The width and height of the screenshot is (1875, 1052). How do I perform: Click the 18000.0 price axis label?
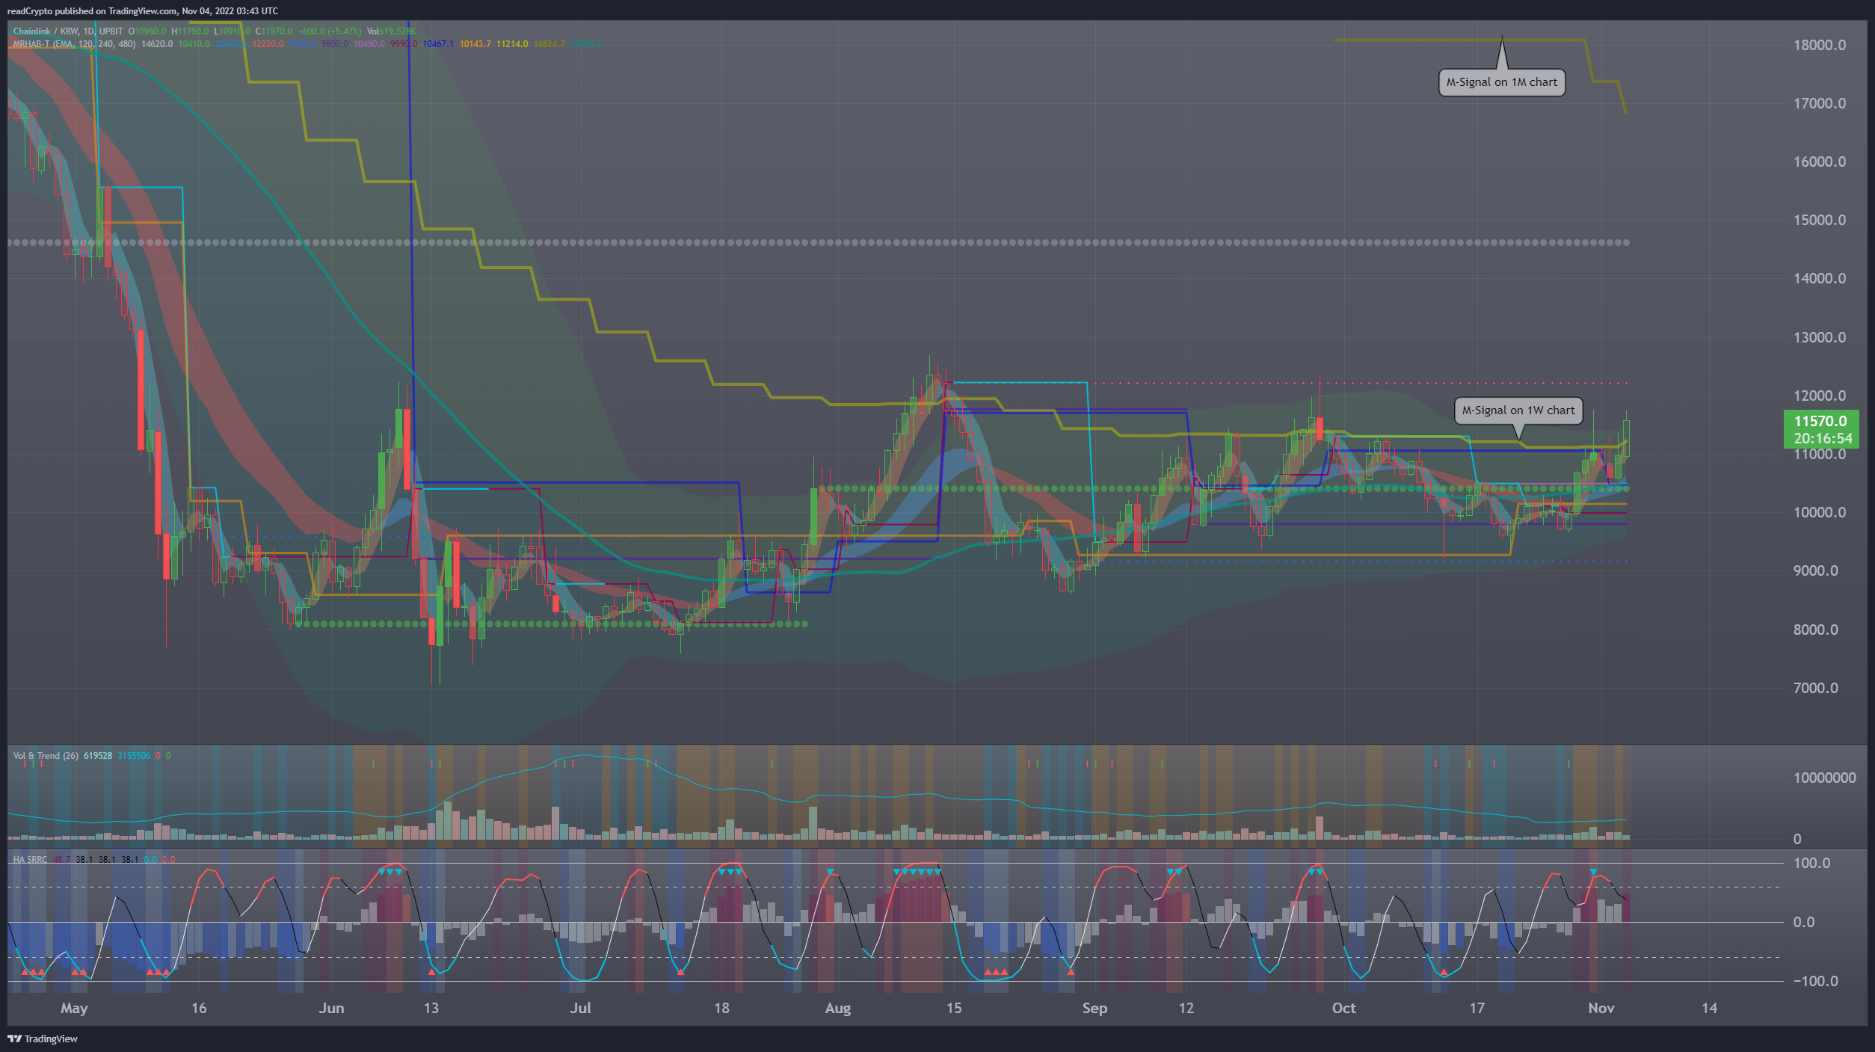[1820, 45]
